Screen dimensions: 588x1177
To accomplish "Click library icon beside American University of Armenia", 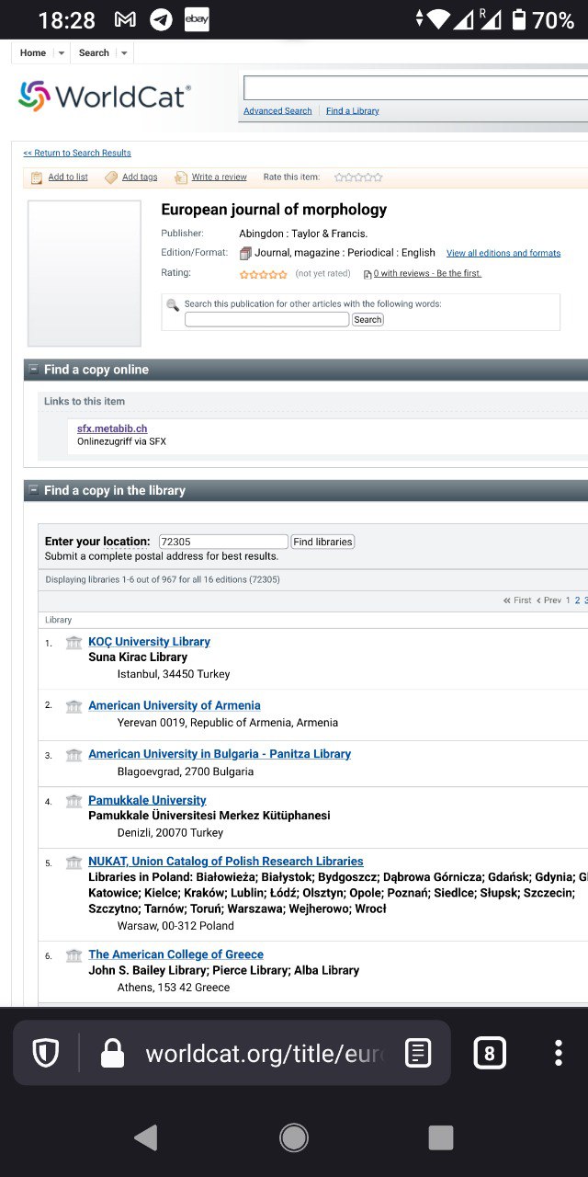I will point(74,705).
